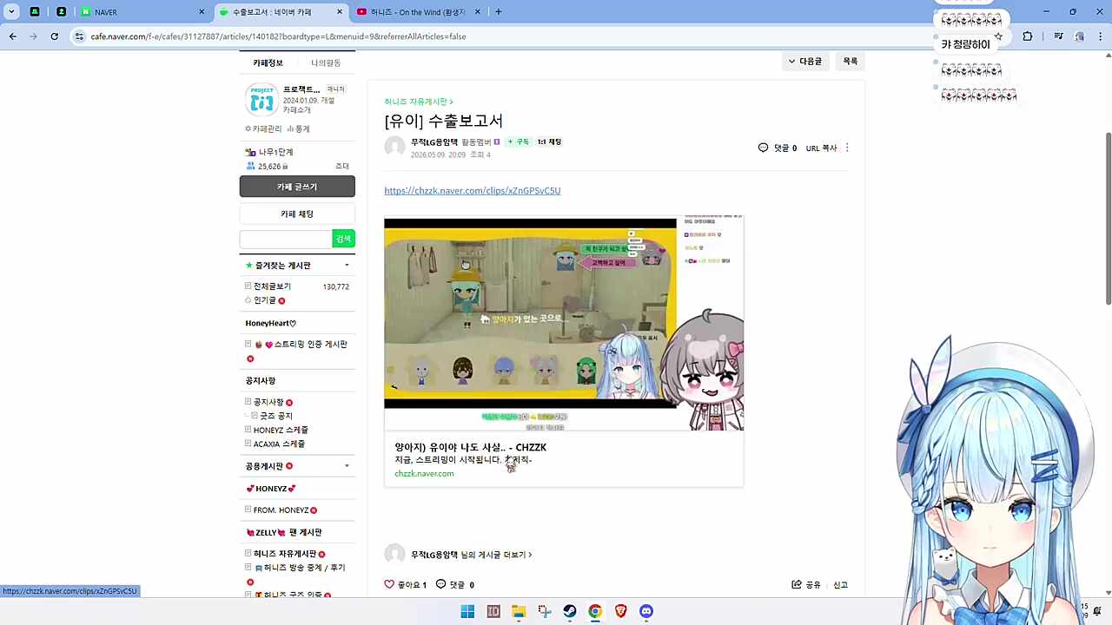Image resolution: width=1112 pixels, height=625 pixels.
Task: Open browser extensions puzzle icon
Action: (x=1028, y=36)
